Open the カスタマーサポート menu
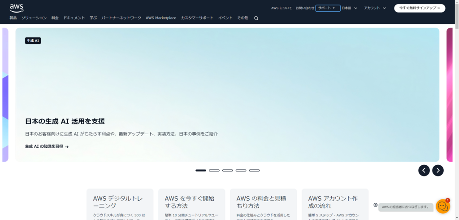The width and height of the screenshot is (459, 220). (x=197, y=18)
